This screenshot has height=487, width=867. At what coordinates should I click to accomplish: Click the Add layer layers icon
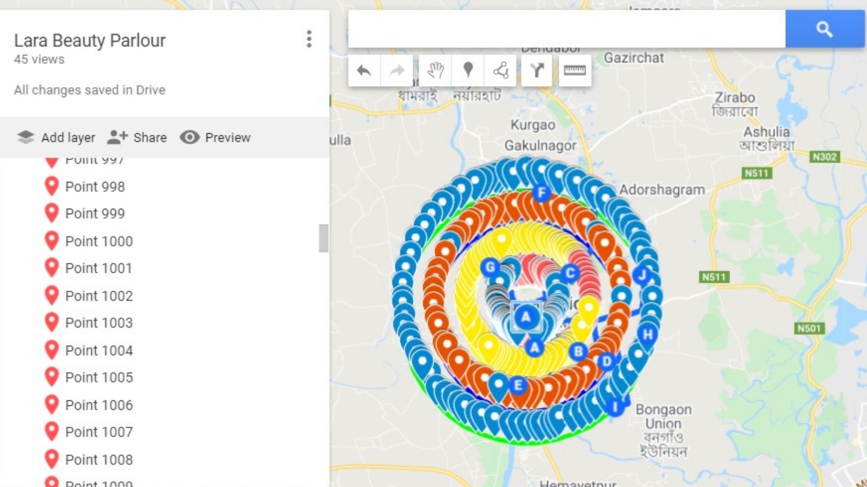26,138
